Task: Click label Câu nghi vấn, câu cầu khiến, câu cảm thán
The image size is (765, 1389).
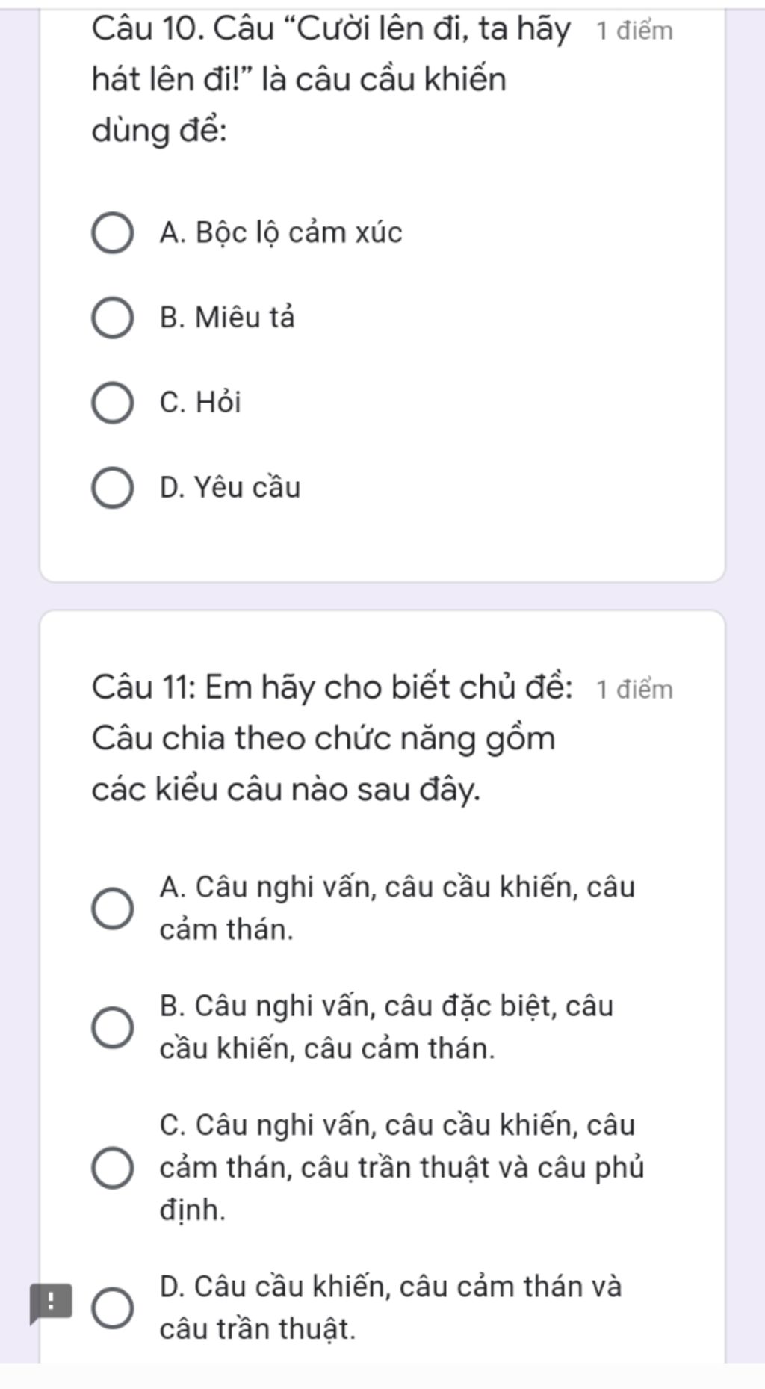Action: point(397,909)
